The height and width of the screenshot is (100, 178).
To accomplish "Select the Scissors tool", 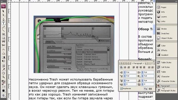I will point(3,45).
